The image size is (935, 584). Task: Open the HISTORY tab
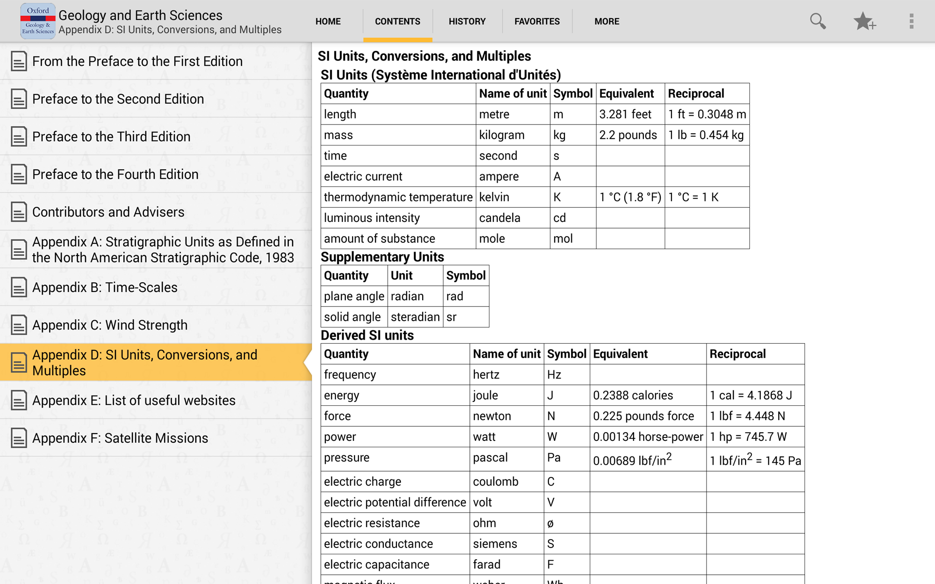tap(467, 21)
